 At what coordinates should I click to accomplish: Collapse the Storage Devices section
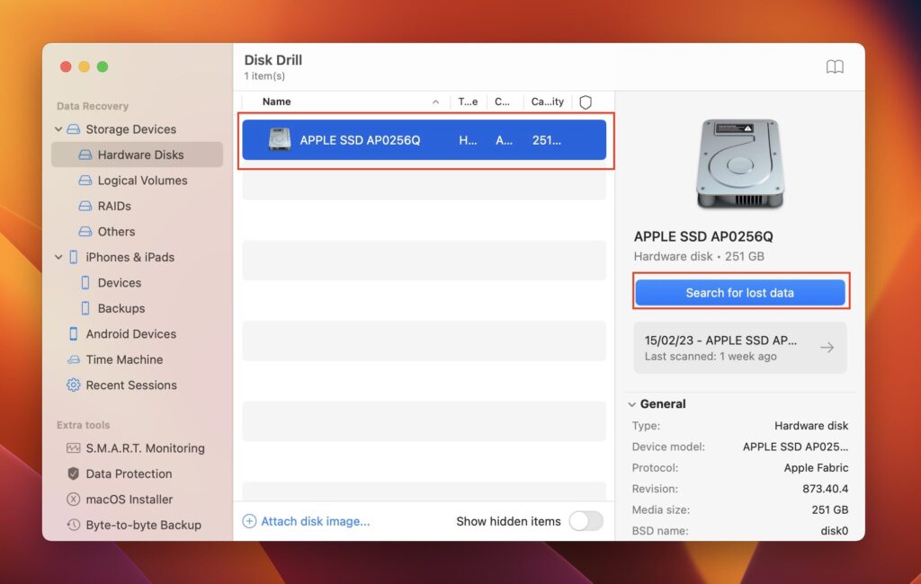[58, 129]
